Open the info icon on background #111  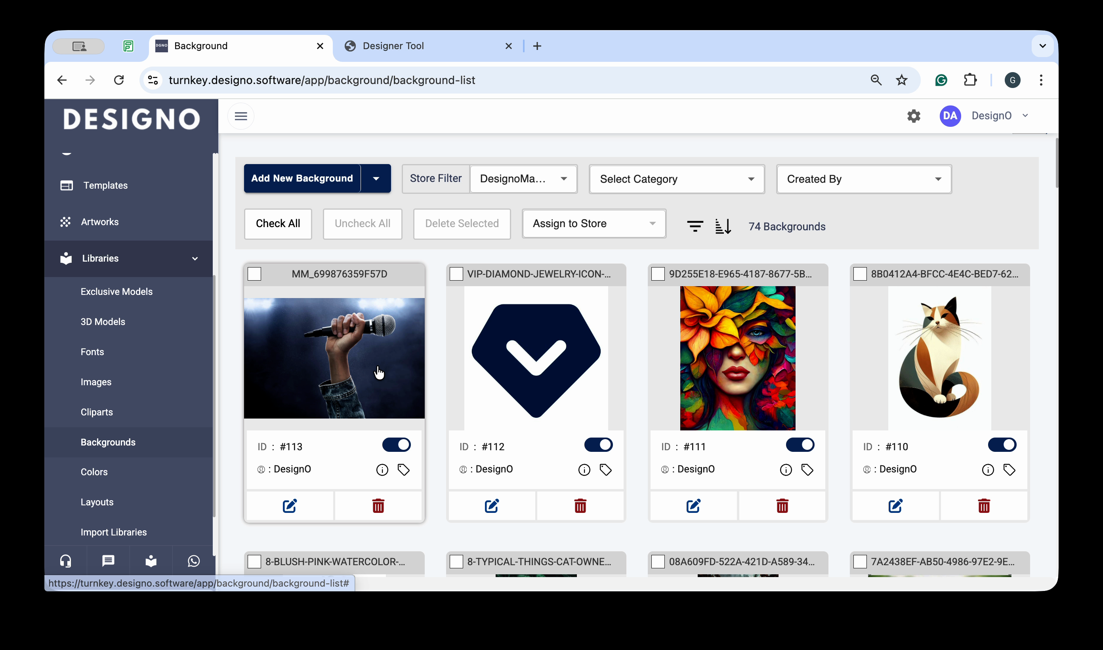[x=786, y=470]
